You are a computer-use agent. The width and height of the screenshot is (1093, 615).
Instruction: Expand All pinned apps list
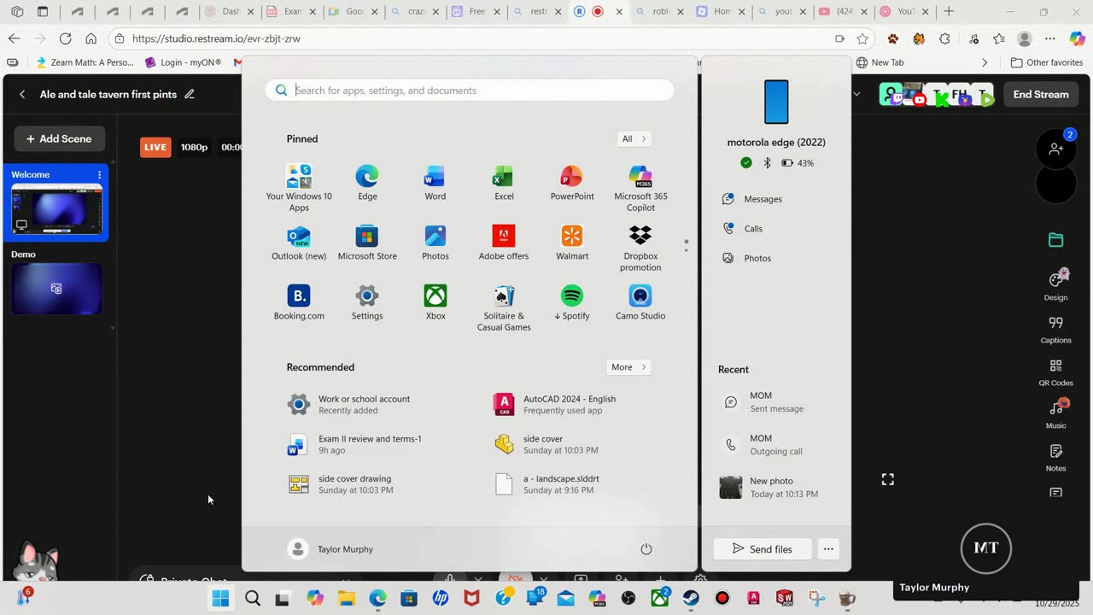pyautogui.click(x=634, y=138)
